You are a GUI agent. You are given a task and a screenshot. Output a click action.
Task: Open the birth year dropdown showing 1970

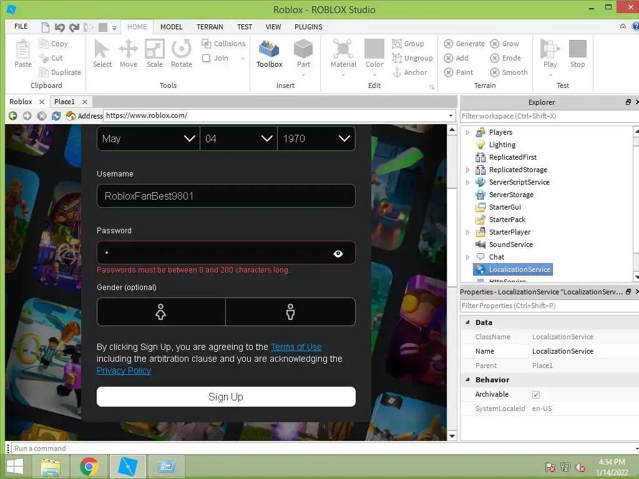tap(316, 138)
